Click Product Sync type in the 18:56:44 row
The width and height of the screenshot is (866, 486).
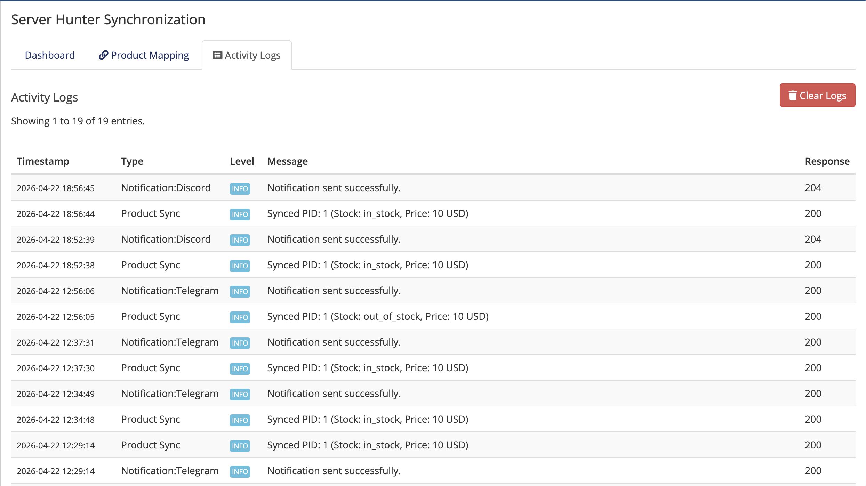[x=151, y=213]
